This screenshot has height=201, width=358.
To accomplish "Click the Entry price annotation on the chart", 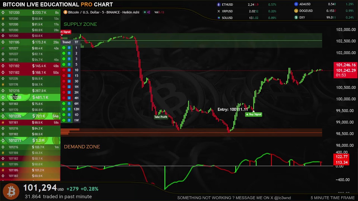I will (233, 109).
